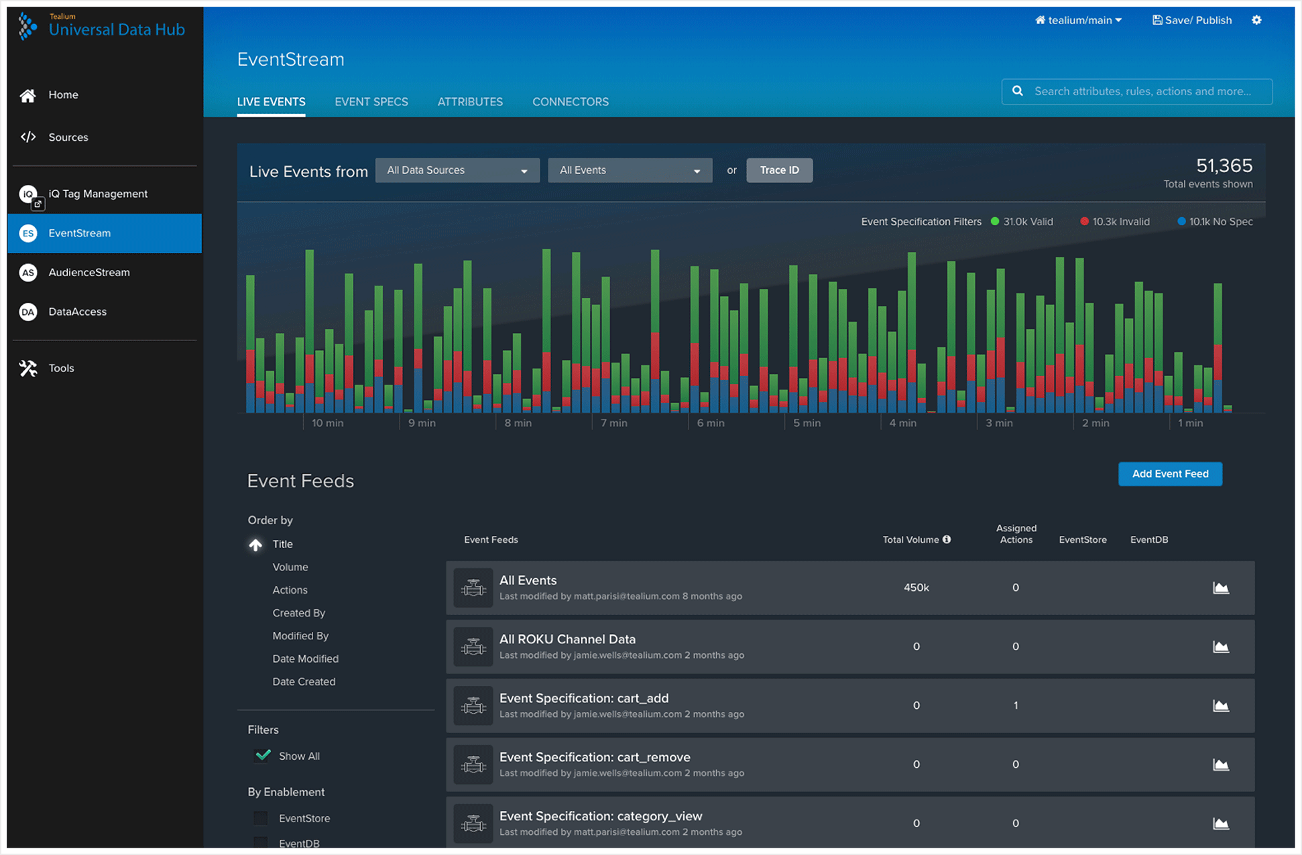This screenshot has width=1302, height=855.
Task: Select the EventStream ES icon
Action: (x=28, y=233)
